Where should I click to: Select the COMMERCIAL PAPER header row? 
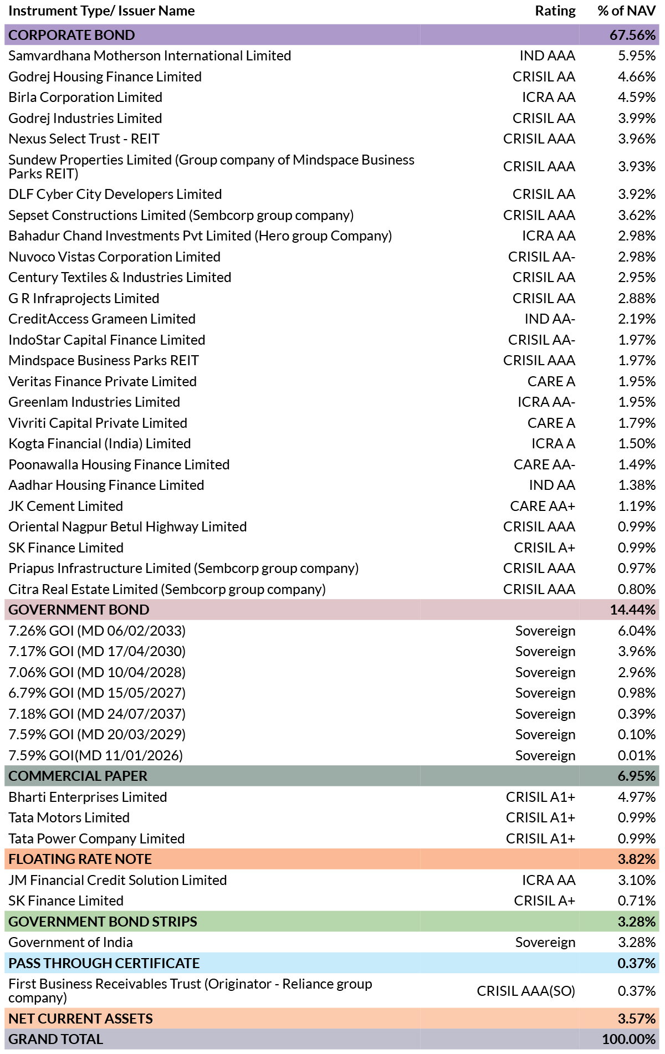click(x=332, y=776)
